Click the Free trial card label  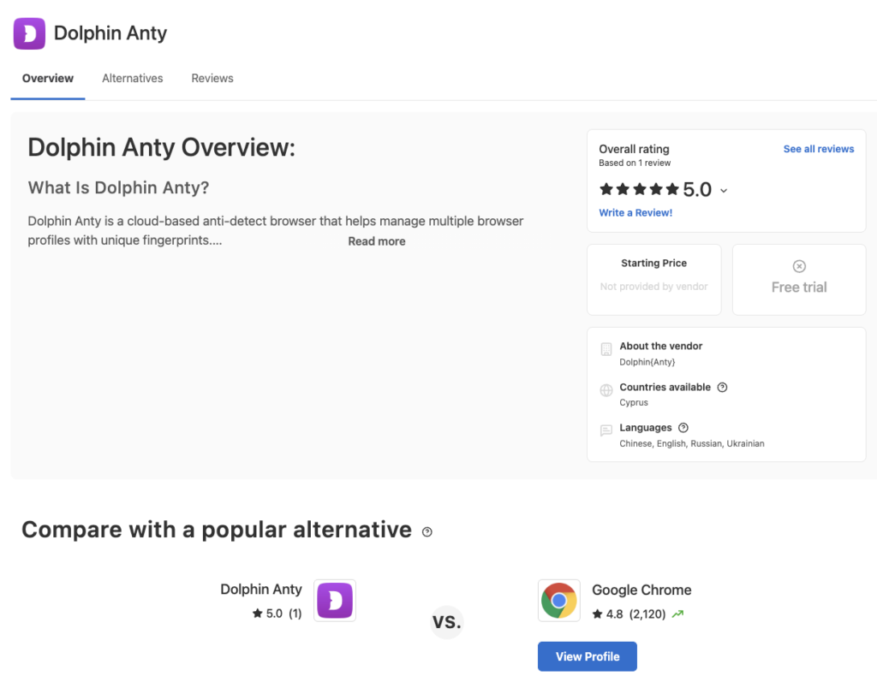tap(799, 288)
